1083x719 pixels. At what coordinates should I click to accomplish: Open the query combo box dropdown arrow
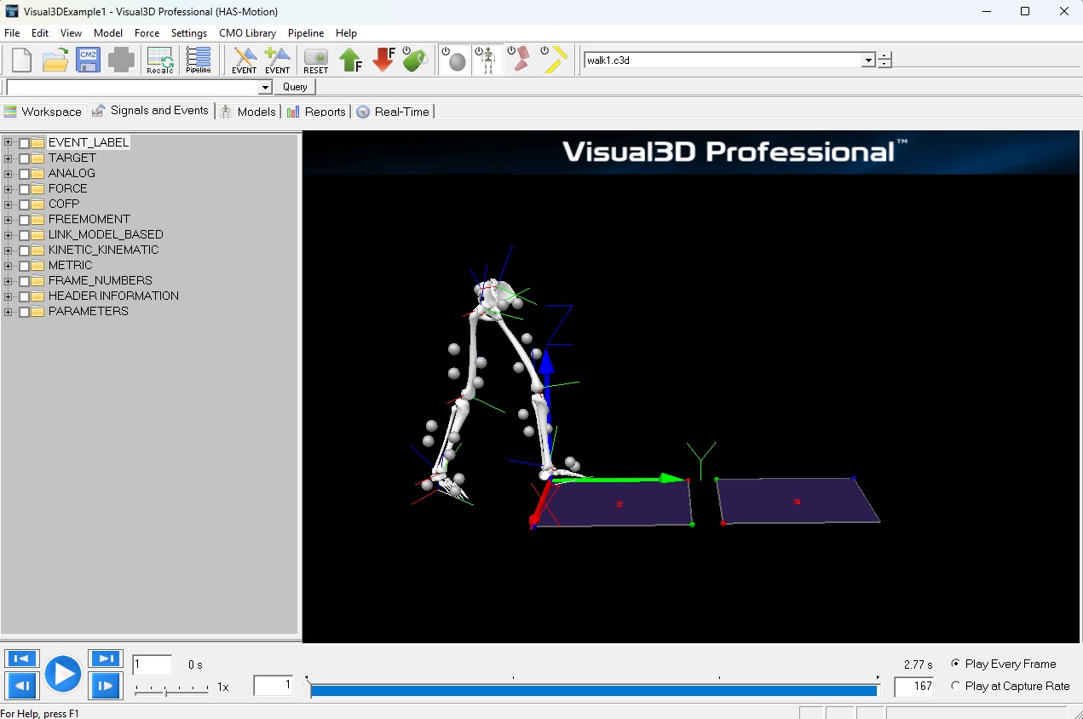coord(265,87)
